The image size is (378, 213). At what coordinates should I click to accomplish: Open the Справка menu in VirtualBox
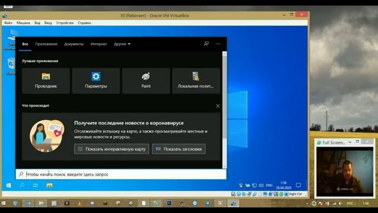[84, 22]
